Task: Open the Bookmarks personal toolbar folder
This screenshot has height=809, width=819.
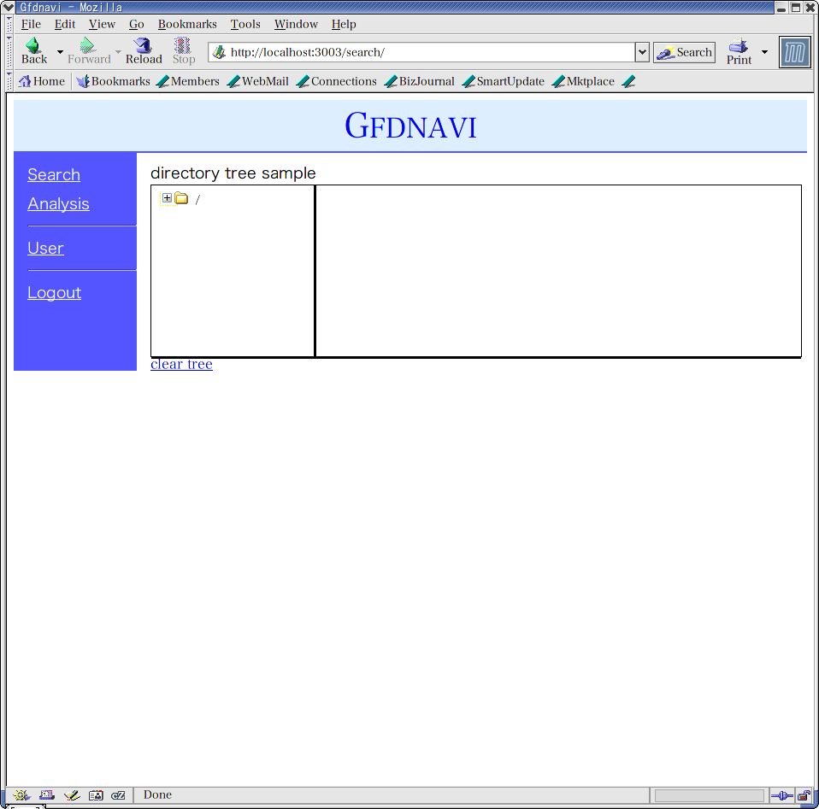Action: click(114, 81)
